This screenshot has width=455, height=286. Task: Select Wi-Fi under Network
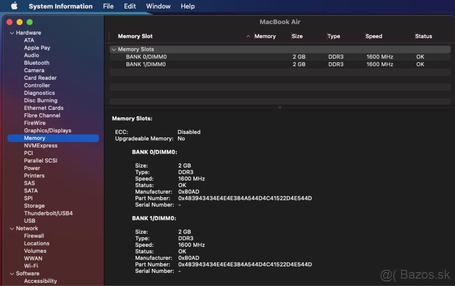point(31,266)
